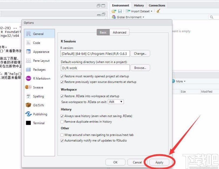Open the Import Dataset dropdown
The width and height of the screenshot is (219, 169).
pyautogui.click(x=139, y=11)
